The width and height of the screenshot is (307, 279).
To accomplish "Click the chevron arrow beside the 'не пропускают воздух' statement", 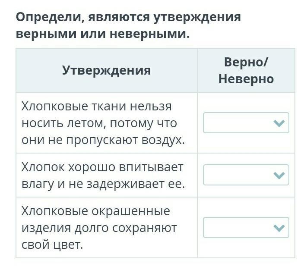I will click(279, 123).
